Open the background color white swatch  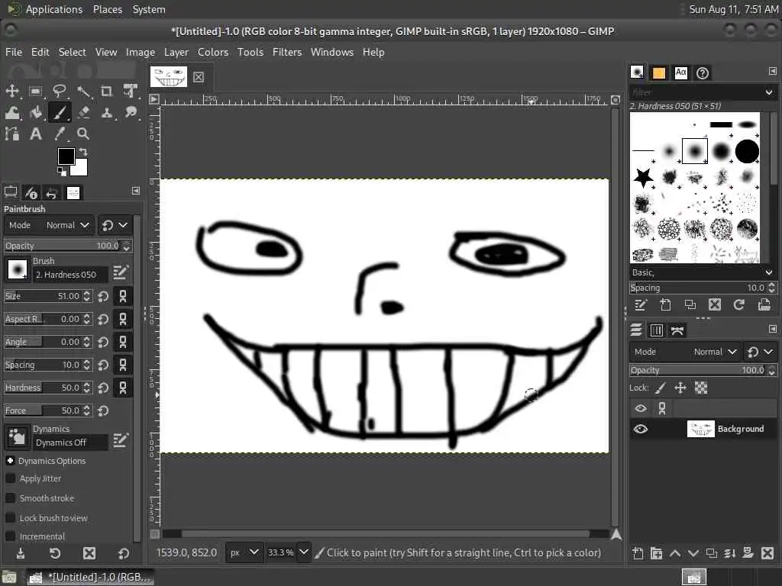click(82, 169)
